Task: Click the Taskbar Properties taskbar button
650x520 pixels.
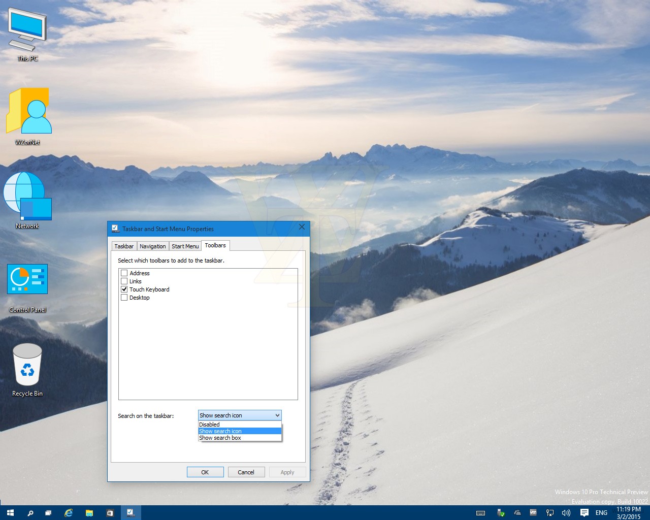Action: point(131,513)
